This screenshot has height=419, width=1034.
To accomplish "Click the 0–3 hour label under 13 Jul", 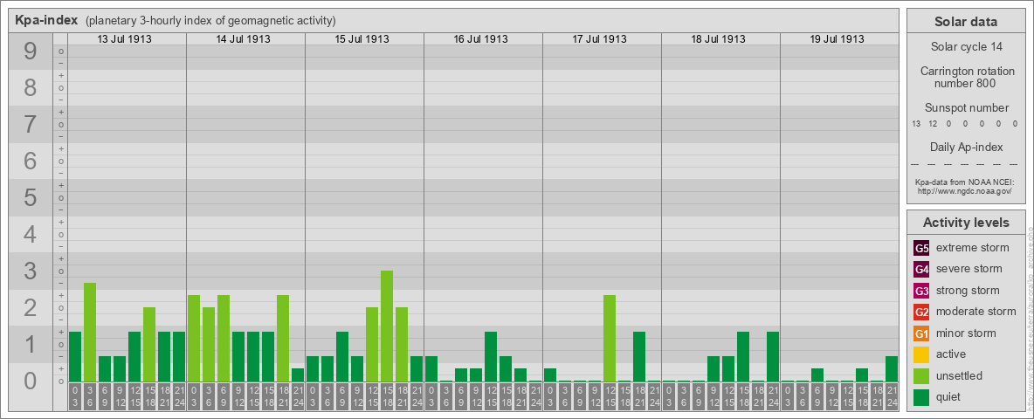I will (75, 396).
